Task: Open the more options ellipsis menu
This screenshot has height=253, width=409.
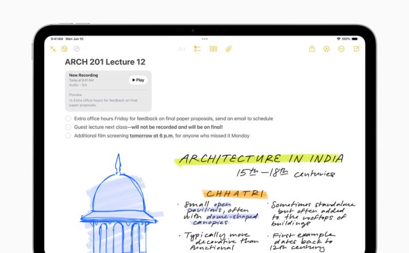Action: 341,49
